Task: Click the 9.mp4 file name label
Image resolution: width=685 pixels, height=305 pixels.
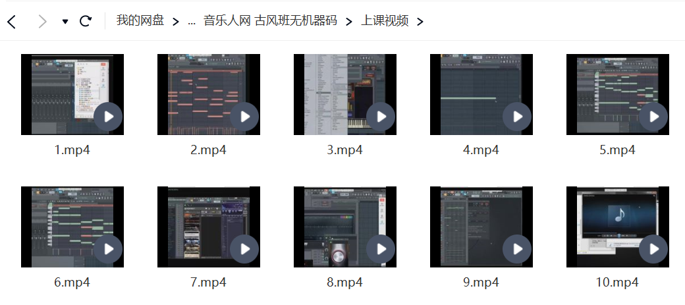Action: 481,283
